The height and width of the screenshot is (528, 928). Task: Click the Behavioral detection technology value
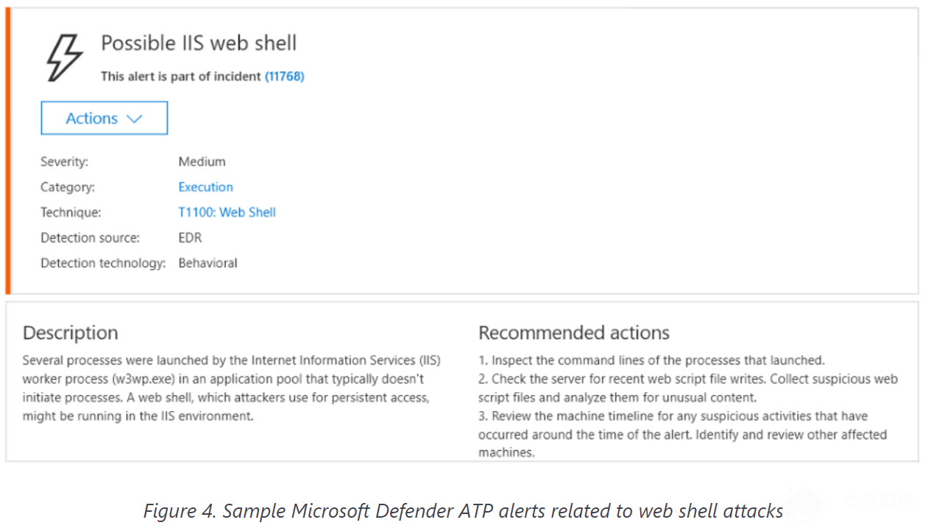pyautogui.click(x=208, y=263)
